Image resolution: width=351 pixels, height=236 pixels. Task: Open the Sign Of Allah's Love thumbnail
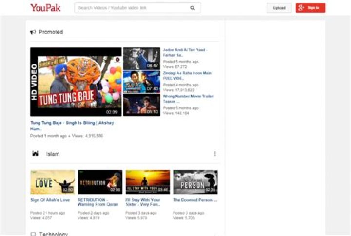pos(53,182)
